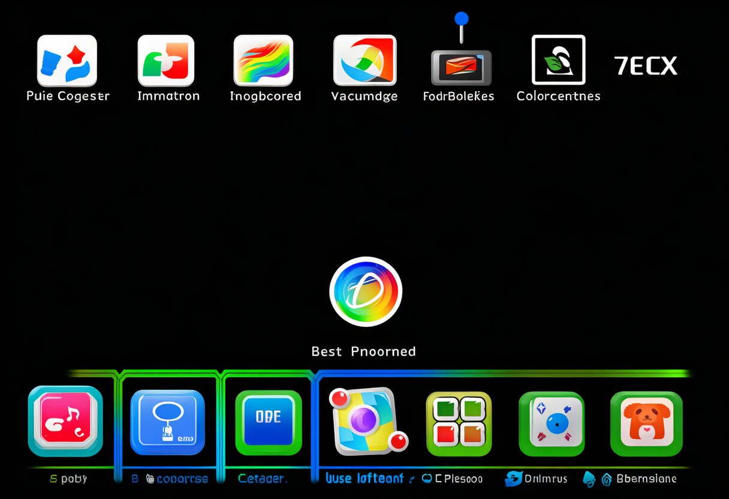This screenshot has width=729, height=499.
Task: Click the blue pin marker above FodrBolekes
Action: pyautogui.click(x=461, y=19)
